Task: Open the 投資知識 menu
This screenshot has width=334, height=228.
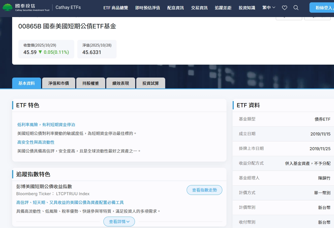Action: pos(247,8)
